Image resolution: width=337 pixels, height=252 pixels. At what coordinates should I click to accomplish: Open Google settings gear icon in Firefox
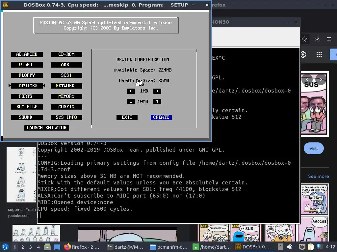tap(303, 54)
